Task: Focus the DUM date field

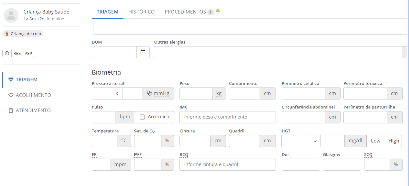Action: [x=114, y=52]
